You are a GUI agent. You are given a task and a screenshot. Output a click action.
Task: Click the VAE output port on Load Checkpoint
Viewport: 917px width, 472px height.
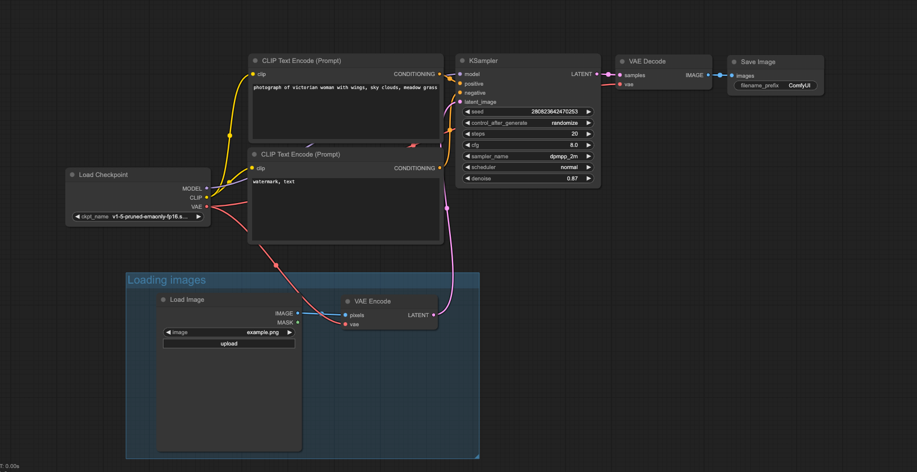(x=207, y=206)
